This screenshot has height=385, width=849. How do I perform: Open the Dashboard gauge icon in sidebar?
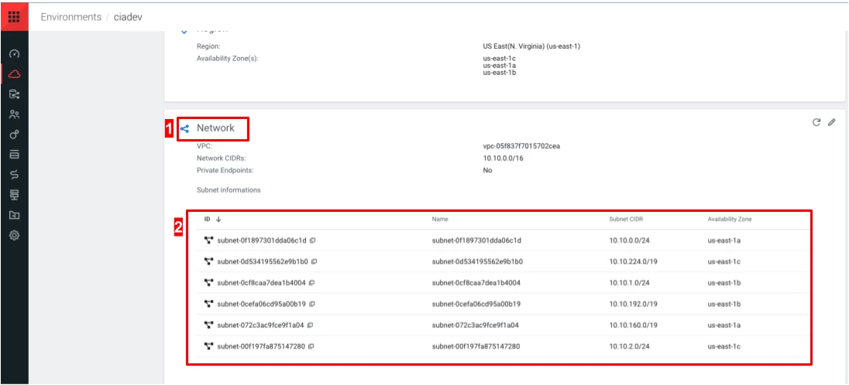15,53
